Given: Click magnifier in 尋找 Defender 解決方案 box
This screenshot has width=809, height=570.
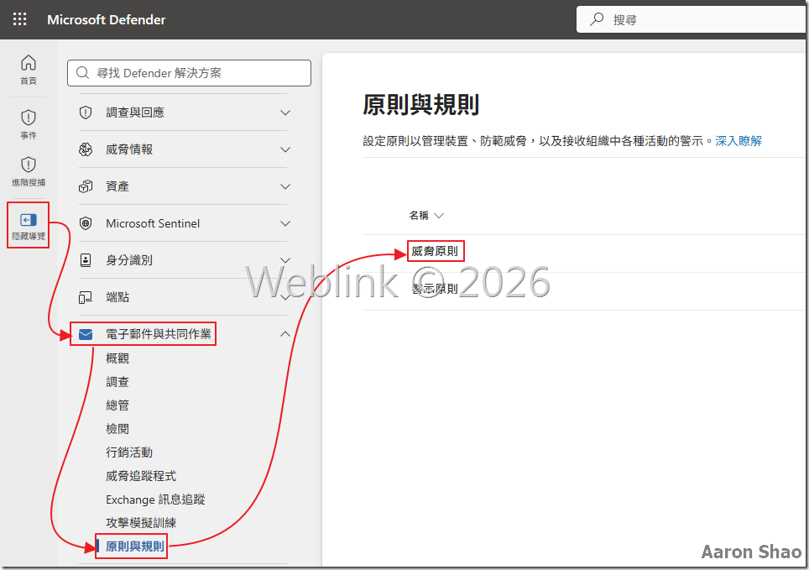Looking at the screenshot, I should point(82,73).
